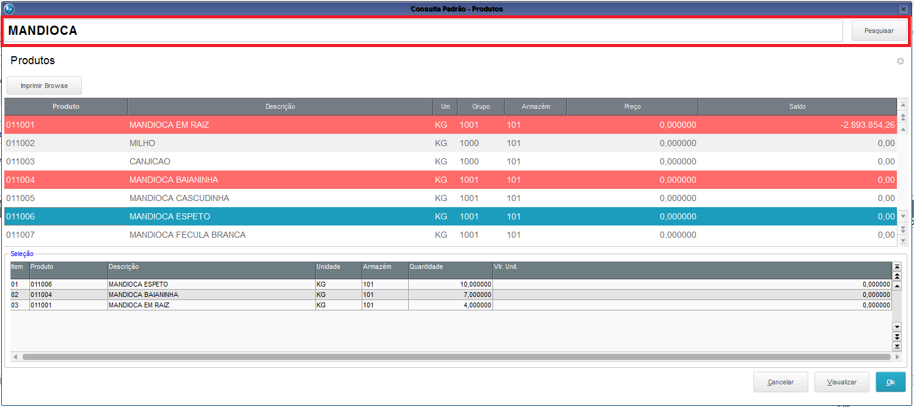
Task: Click the application logo in title bar
Action: 9,9
